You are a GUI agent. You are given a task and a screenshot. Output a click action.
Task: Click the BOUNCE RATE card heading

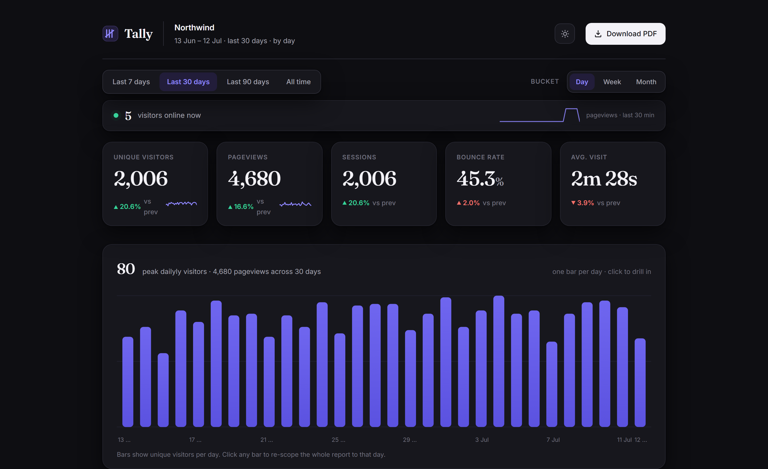[480, 157]
